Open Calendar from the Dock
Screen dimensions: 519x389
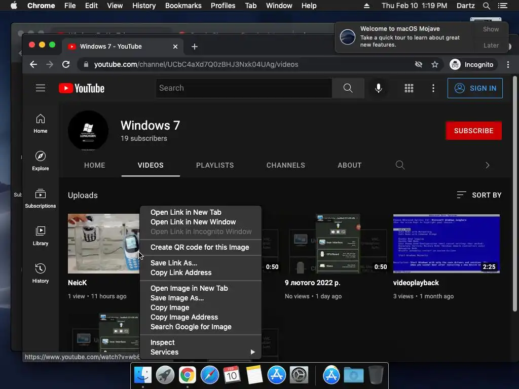(232, 375)
